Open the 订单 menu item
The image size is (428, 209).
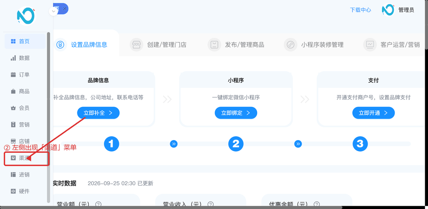(25, 75)
